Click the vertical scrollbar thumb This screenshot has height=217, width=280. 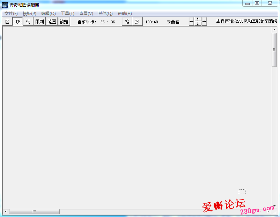274,50
